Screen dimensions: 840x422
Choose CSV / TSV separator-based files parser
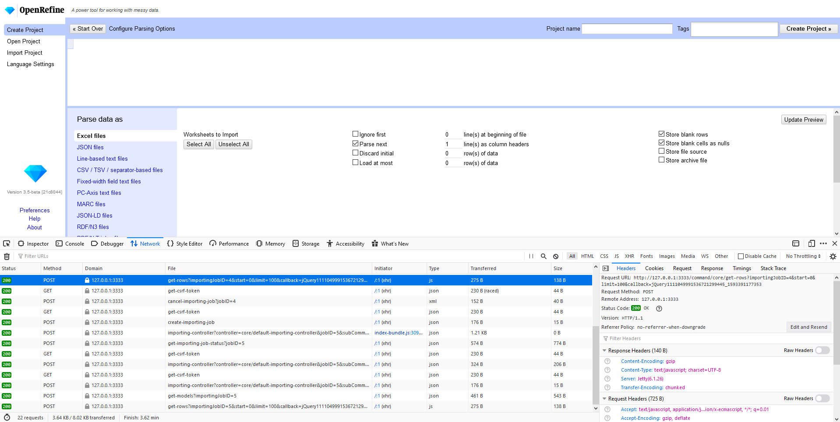pos(120,170)
